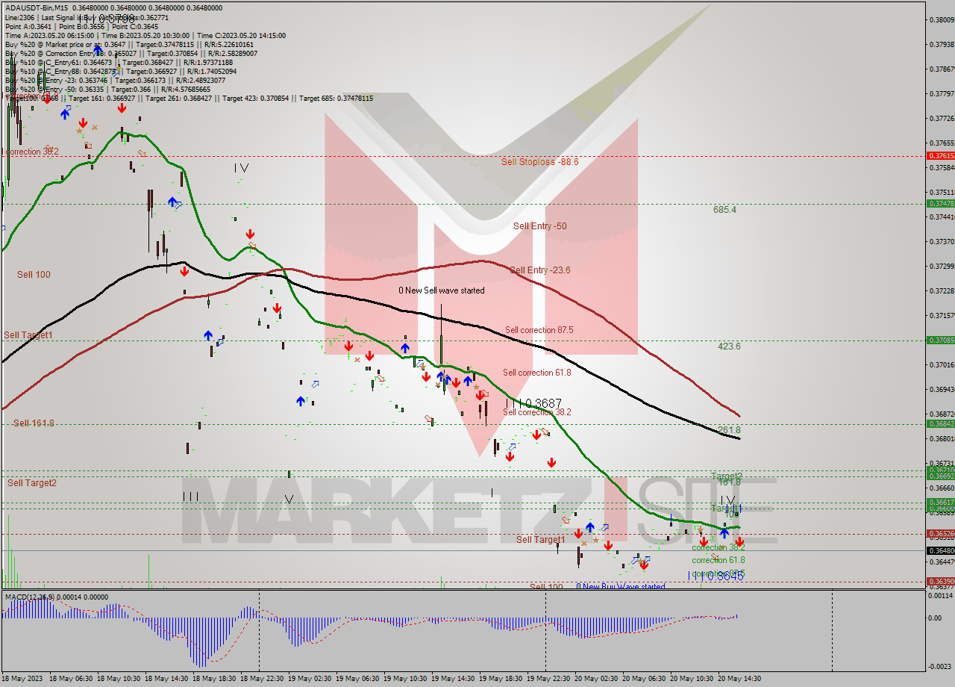The height and width of the screenshot is (687, 955).
Task: Click the '19 May 14:30' time label
Action: (x=453, y=678)
